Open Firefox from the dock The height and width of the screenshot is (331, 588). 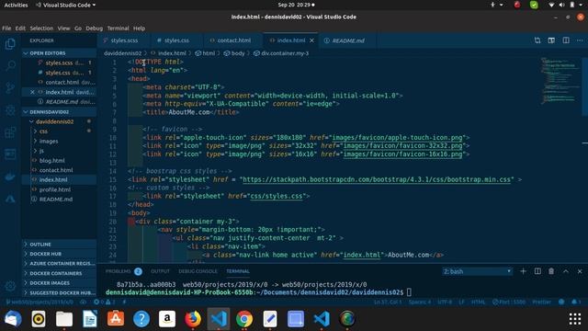tap(193, 319)
